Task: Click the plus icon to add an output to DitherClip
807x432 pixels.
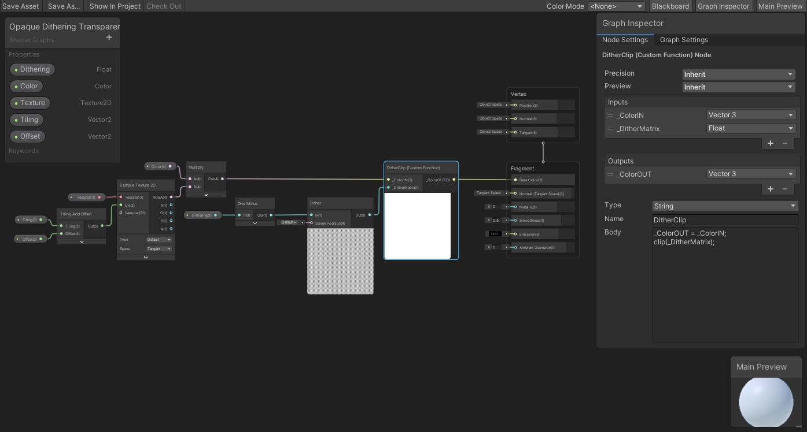Action: (x=771, y=189)
